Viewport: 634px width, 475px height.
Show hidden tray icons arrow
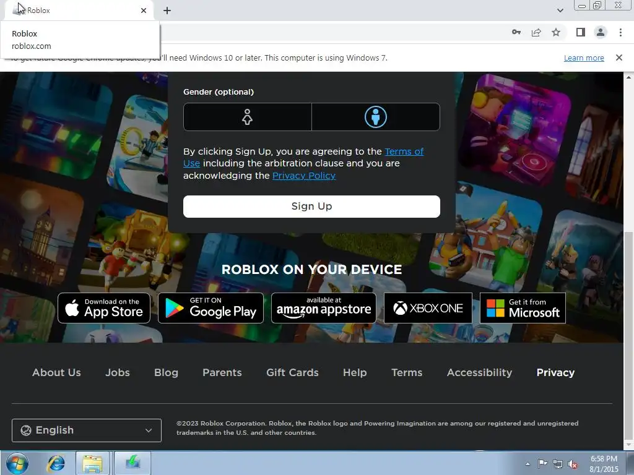pos(528,464)
